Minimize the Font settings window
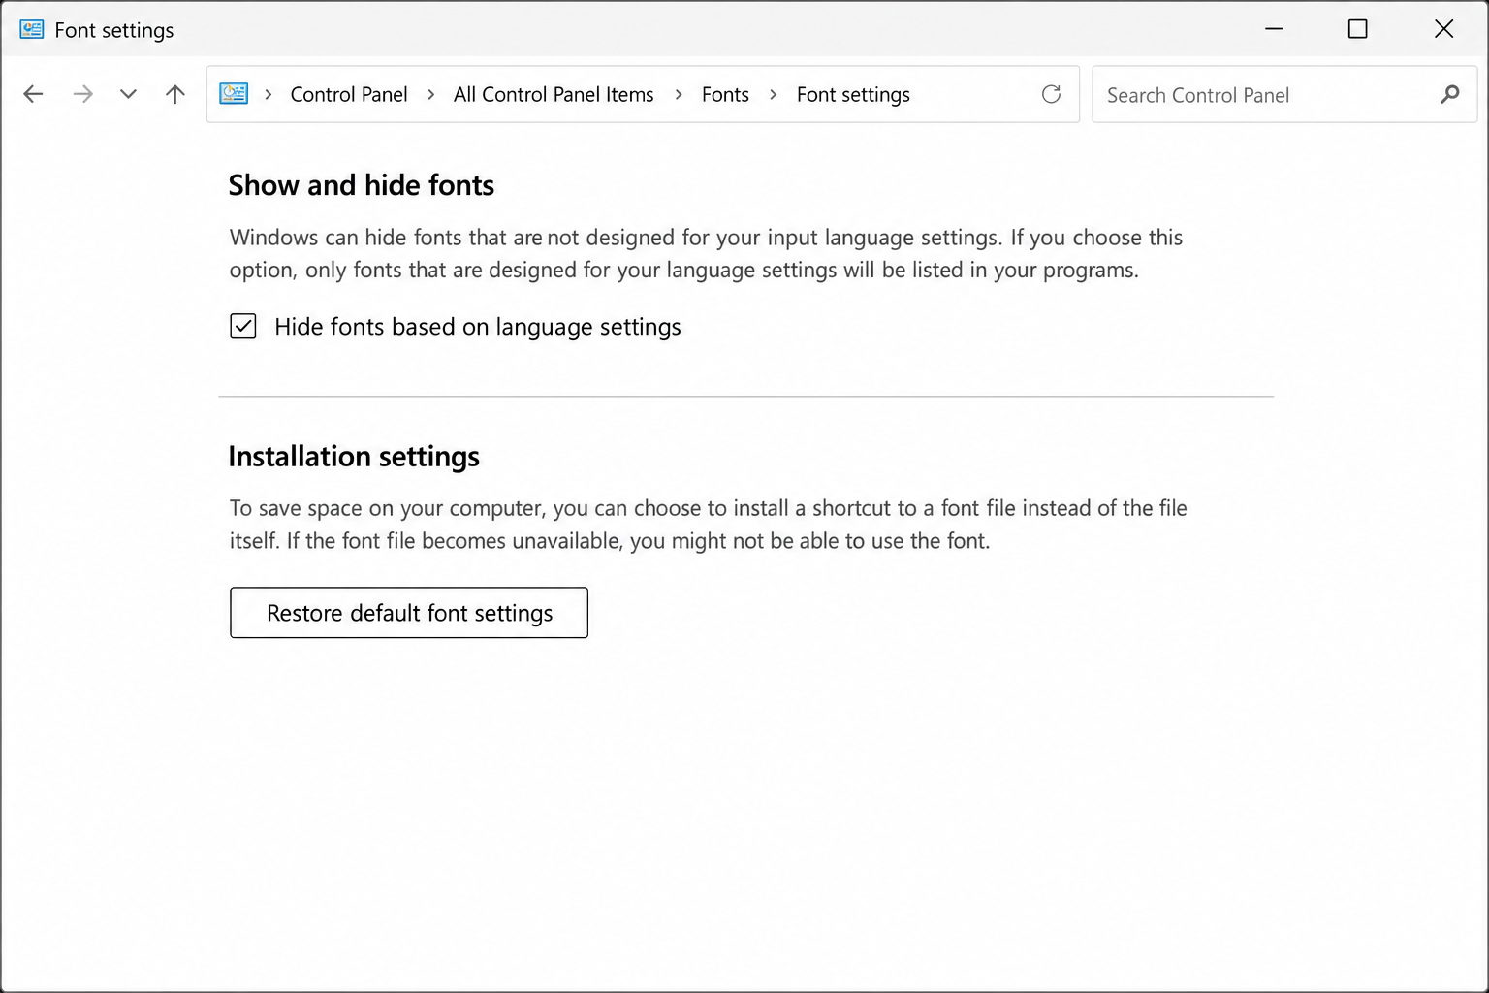1489x993 pixels. (1274, 29)
